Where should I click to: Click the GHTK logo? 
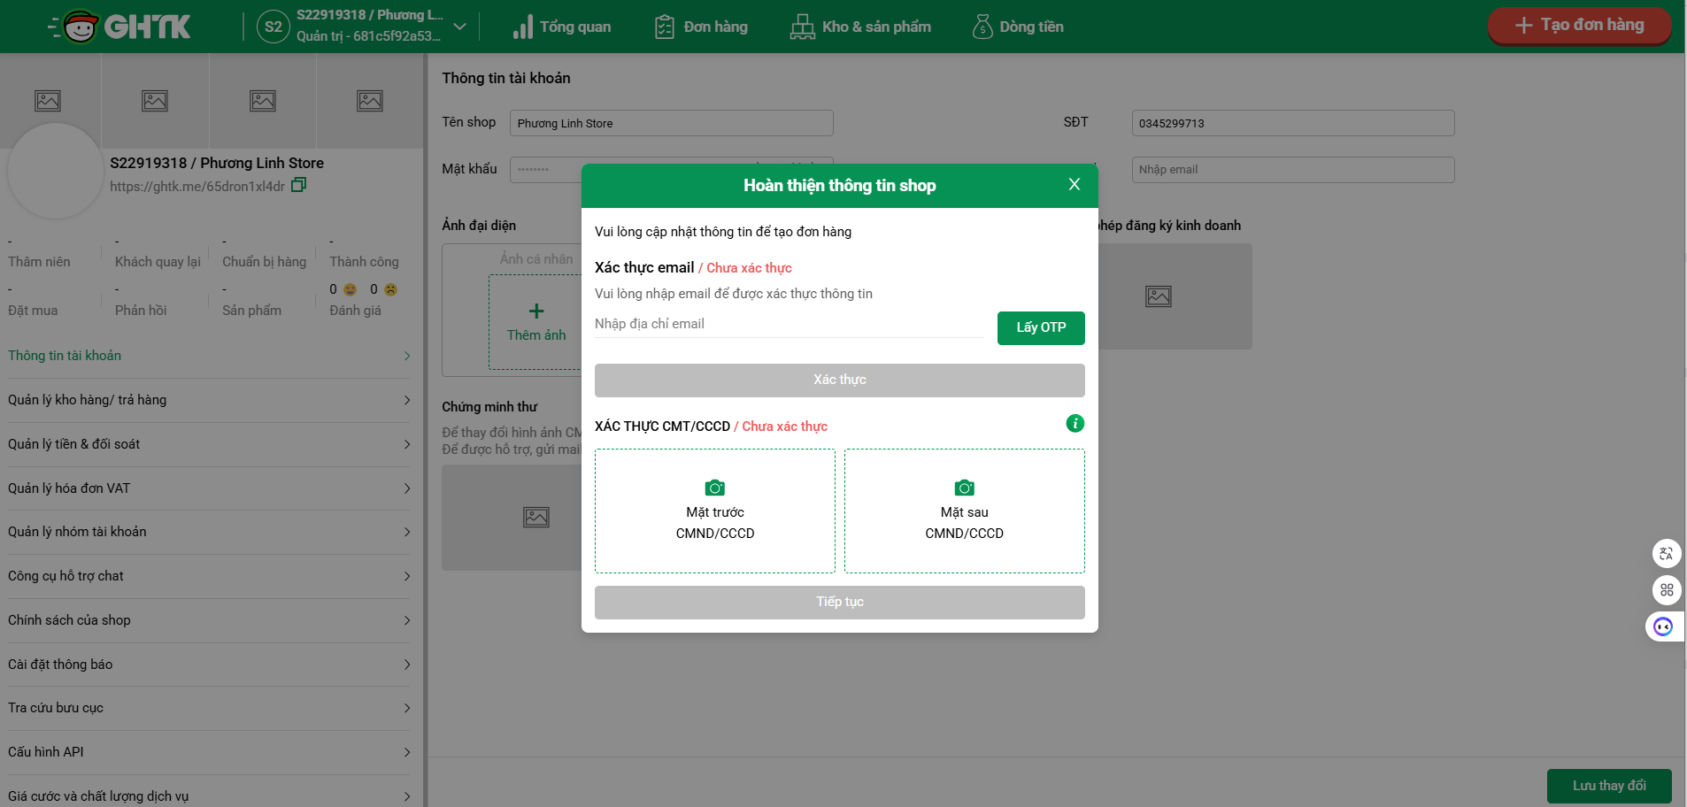(x=119, y=27)
